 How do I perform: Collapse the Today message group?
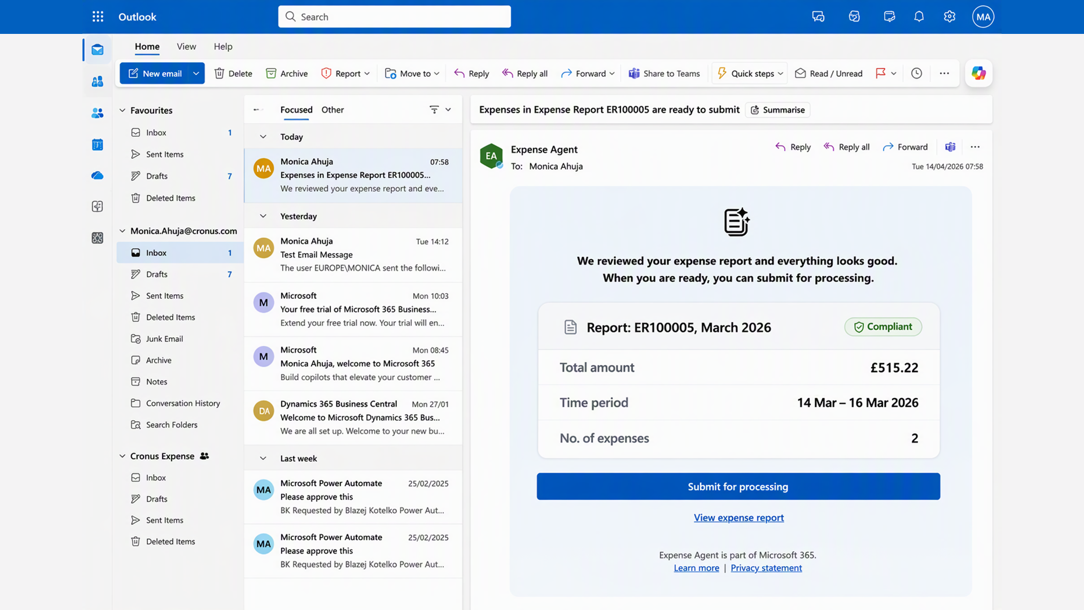(x=263, y=137)
